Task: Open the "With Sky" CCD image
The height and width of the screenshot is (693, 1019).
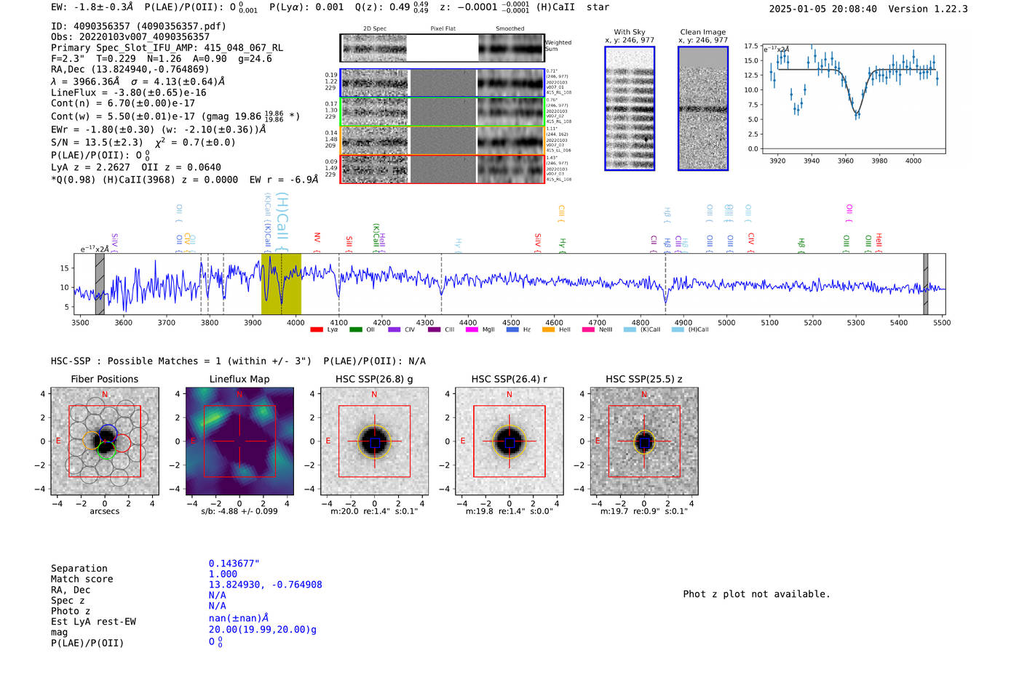Action: pos(630,108)
